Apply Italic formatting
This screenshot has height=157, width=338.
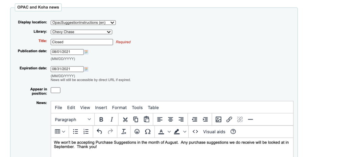[112, 120]
